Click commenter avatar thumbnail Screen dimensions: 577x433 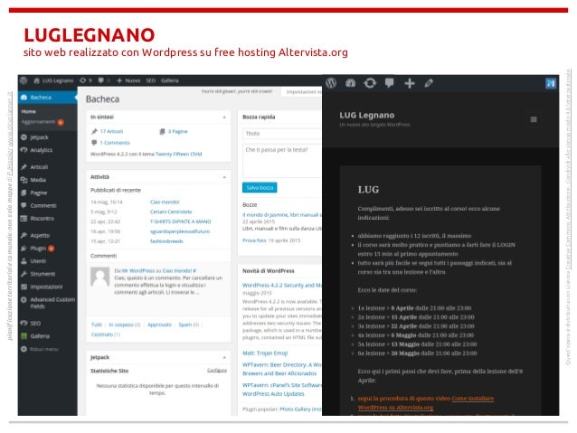(x=99, y=277)
